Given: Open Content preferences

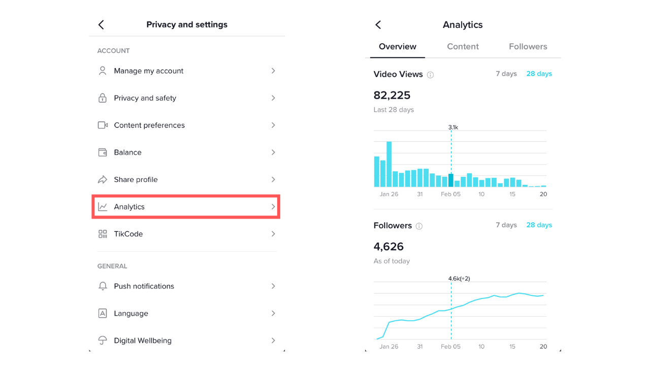Looking at the screenshot, I should point(149,125).
